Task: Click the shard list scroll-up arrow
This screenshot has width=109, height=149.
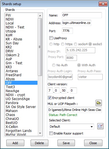Action: click(x=40, y=16)
